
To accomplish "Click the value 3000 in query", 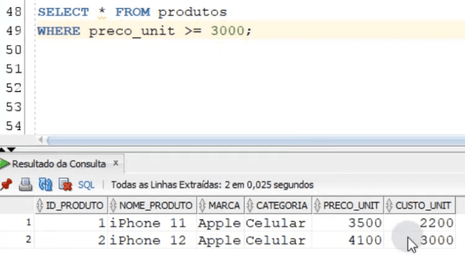I will click(x=227, y=31).
